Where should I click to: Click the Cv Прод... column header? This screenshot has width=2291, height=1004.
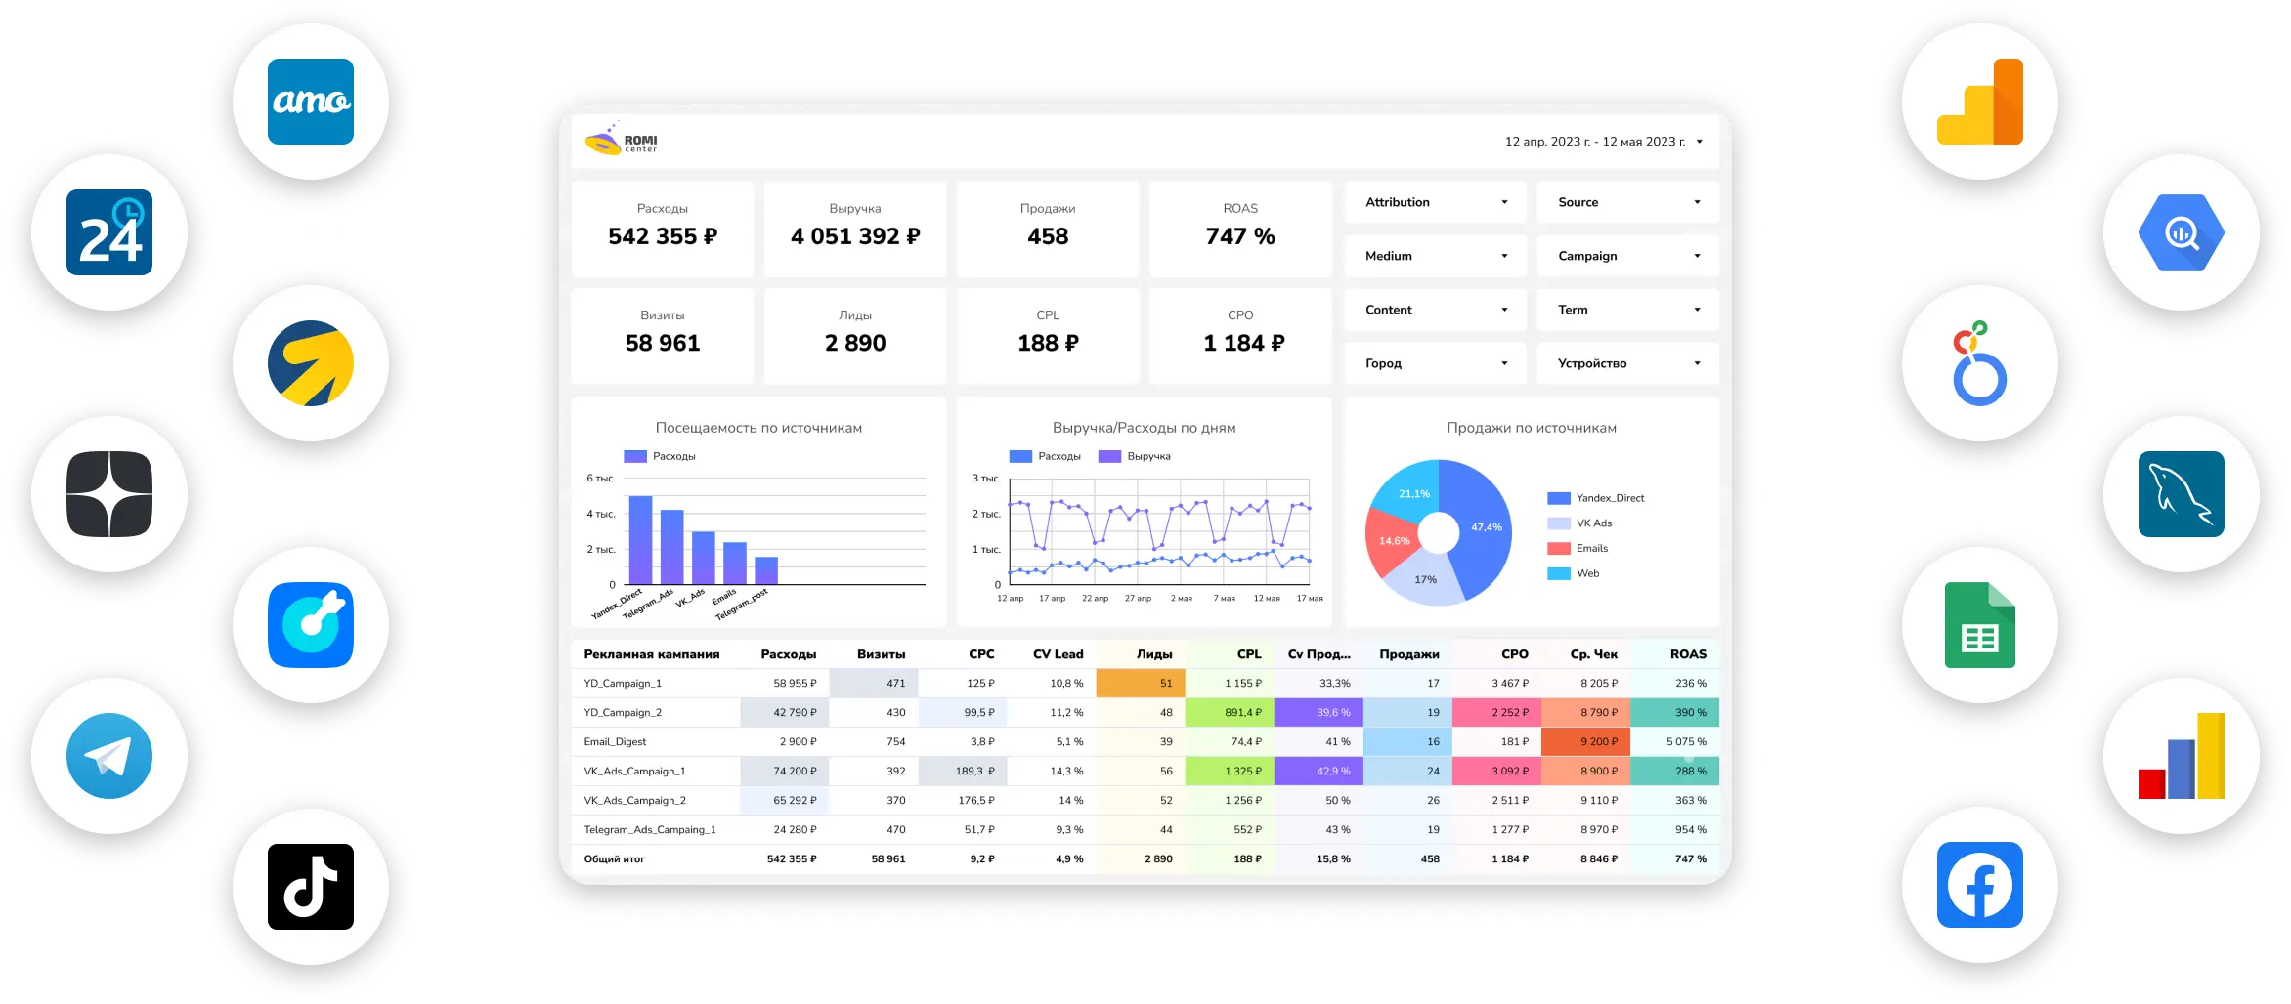point(1319,654)
